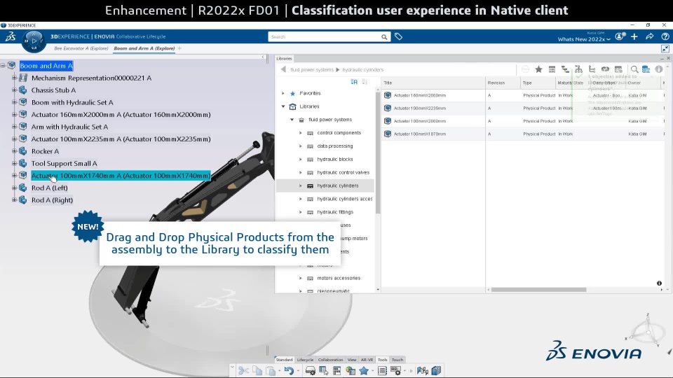673x378 pixels.
Task: Sort by the Type column header
Action: [x=538, y=83]
